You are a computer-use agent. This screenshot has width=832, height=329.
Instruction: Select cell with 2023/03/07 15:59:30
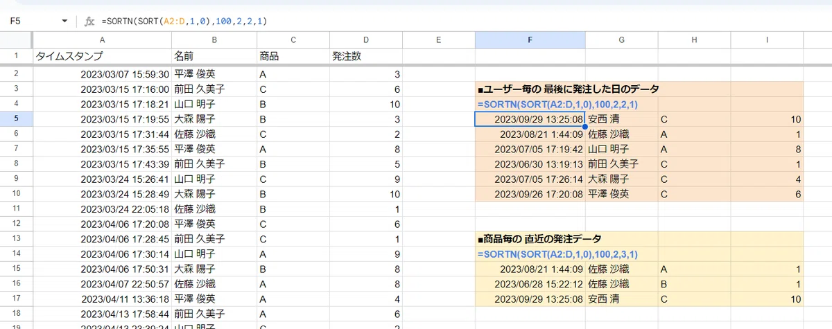click(x=102, y=74)
